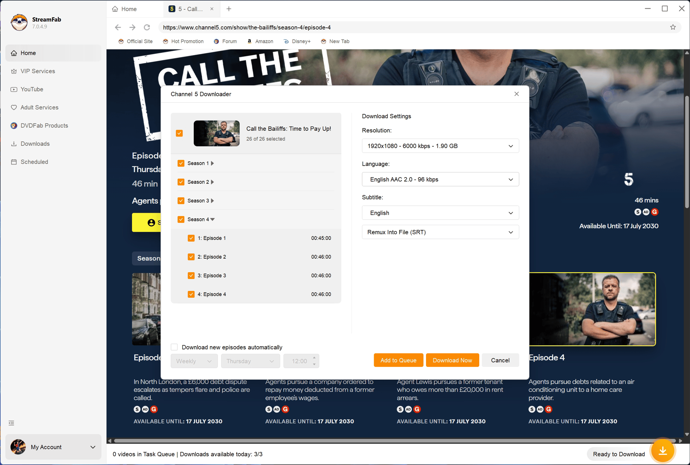Open VIP Services in sidebar

point(53,71)
